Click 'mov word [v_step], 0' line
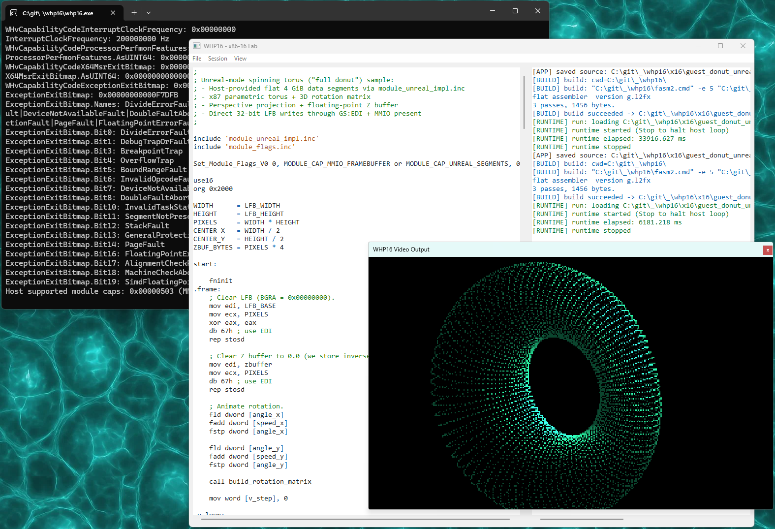The image size is (775, 529). coord(248,498)
